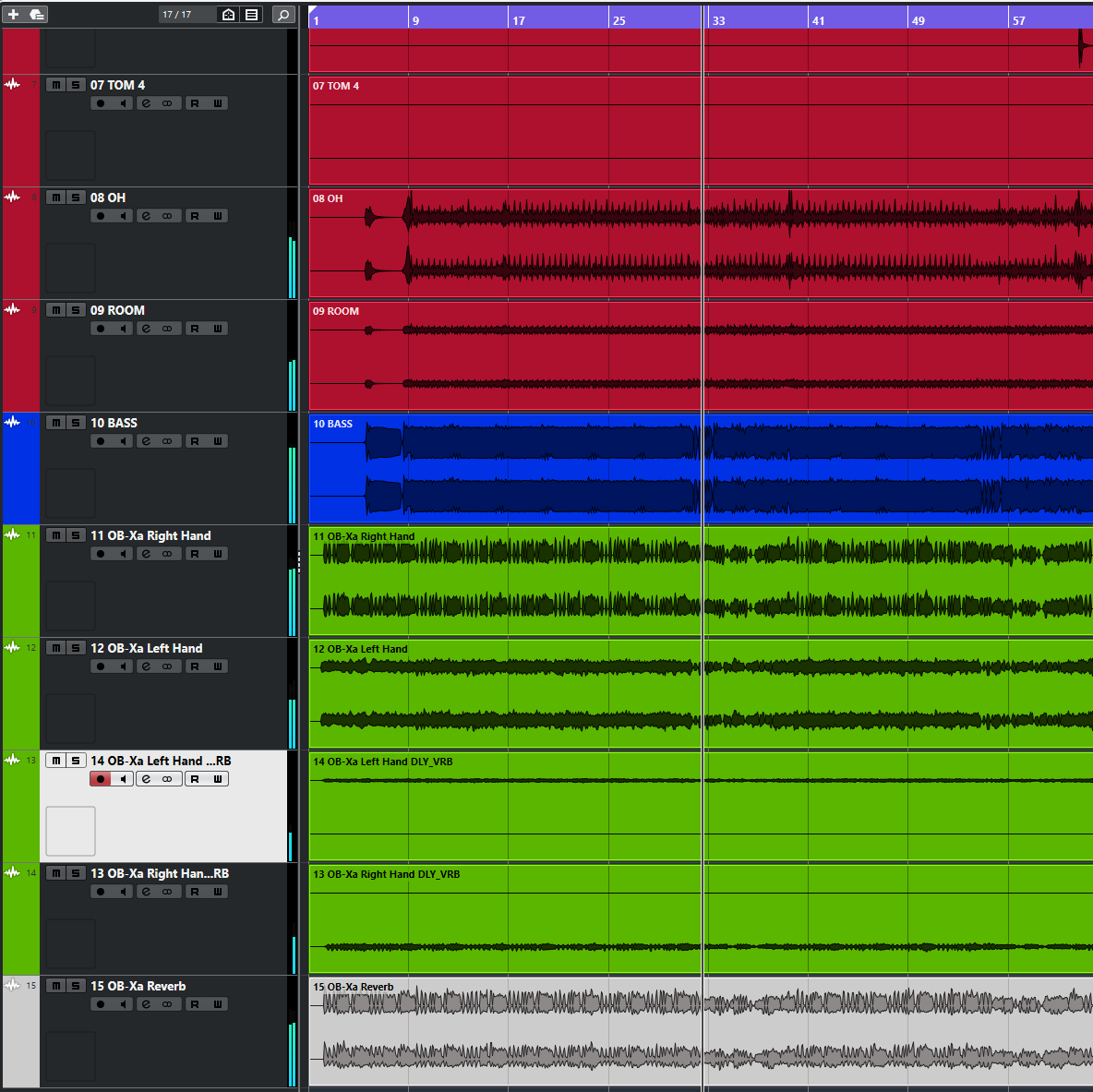Select the 10 BASS track name
This screenshot has height=1092, width=1093.
(114, 423)
